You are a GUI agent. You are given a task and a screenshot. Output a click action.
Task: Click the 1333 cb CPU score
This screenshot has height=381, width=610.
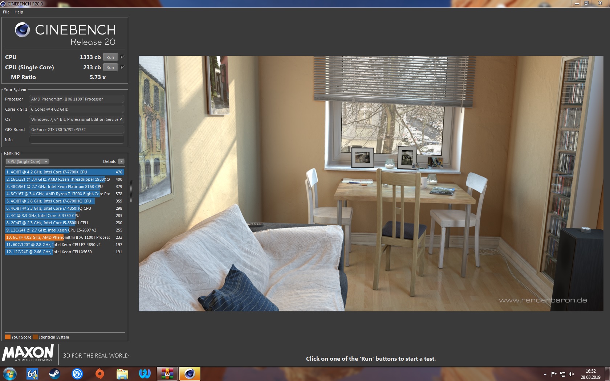90,57
